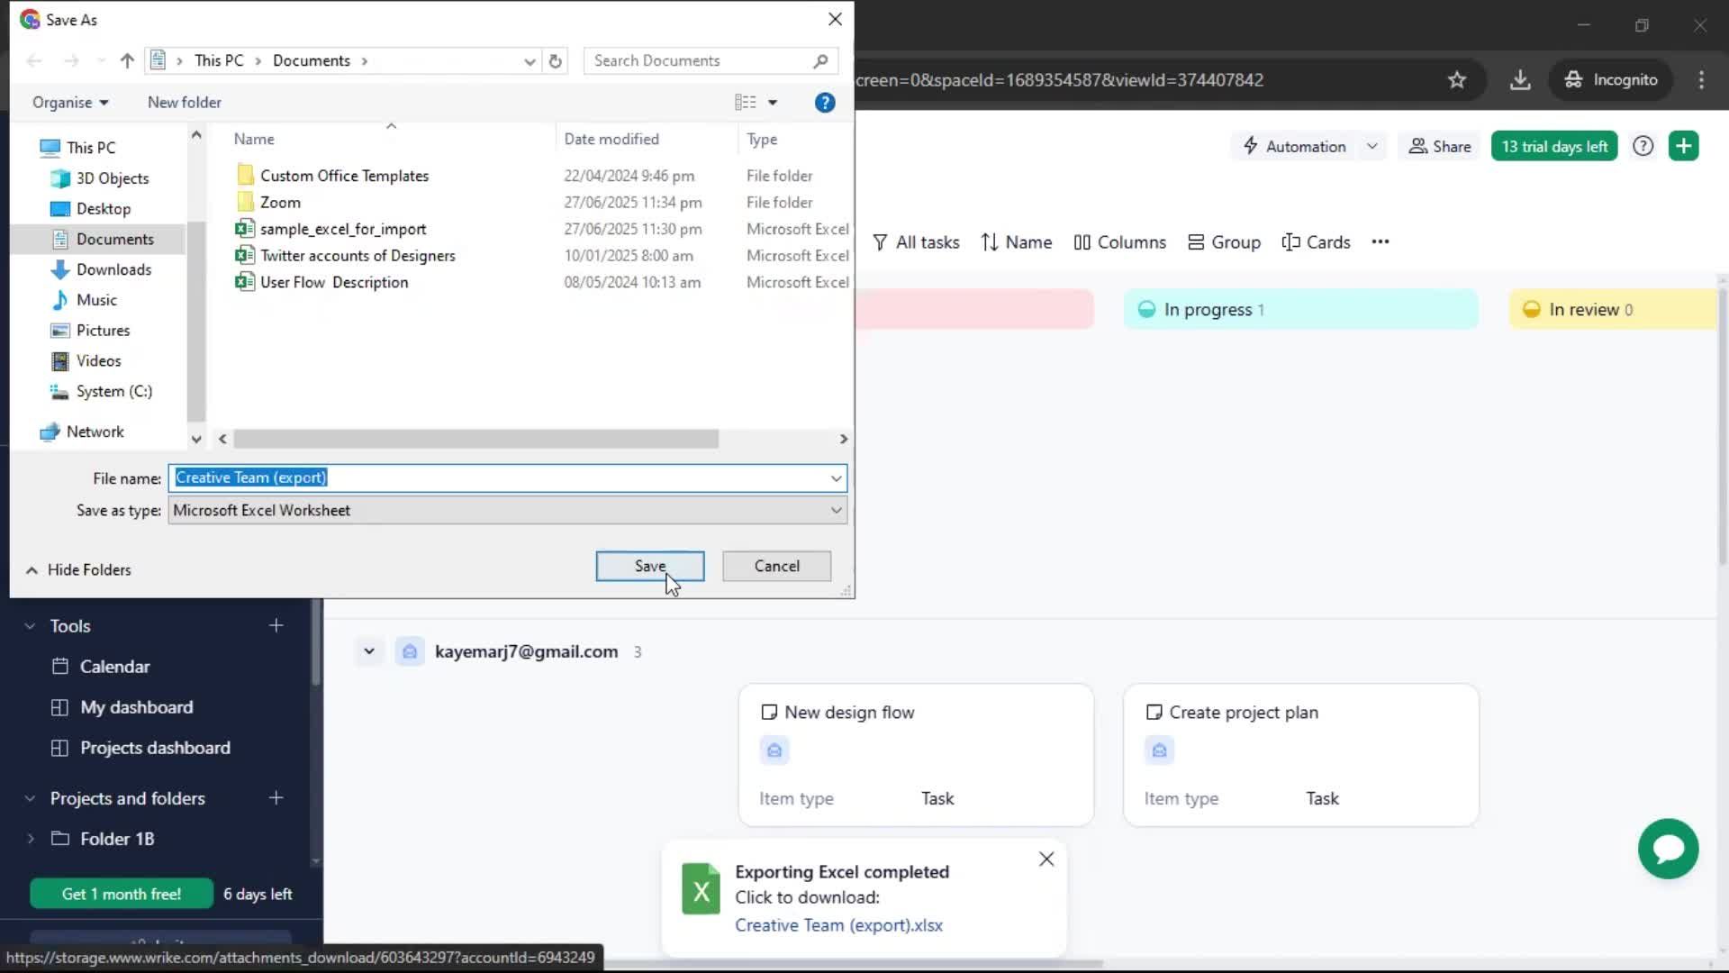The image size is (1729, 973).
Task: Select Network in navigation tree
Action: click(x=95, y=432)
